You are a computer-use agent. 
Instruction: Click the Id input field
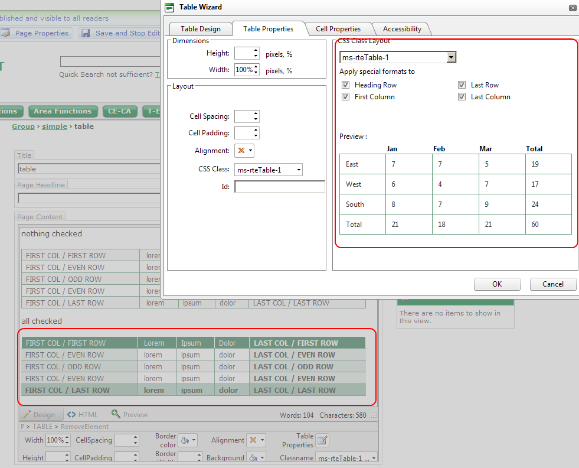[280, 187]
